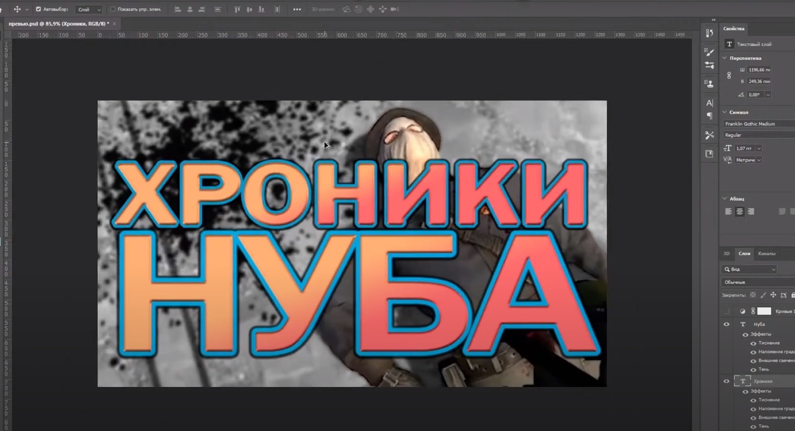Screen dimensions: 795x431
Task: Click the width Ш field 1196,66
Action: click(759, 70)
